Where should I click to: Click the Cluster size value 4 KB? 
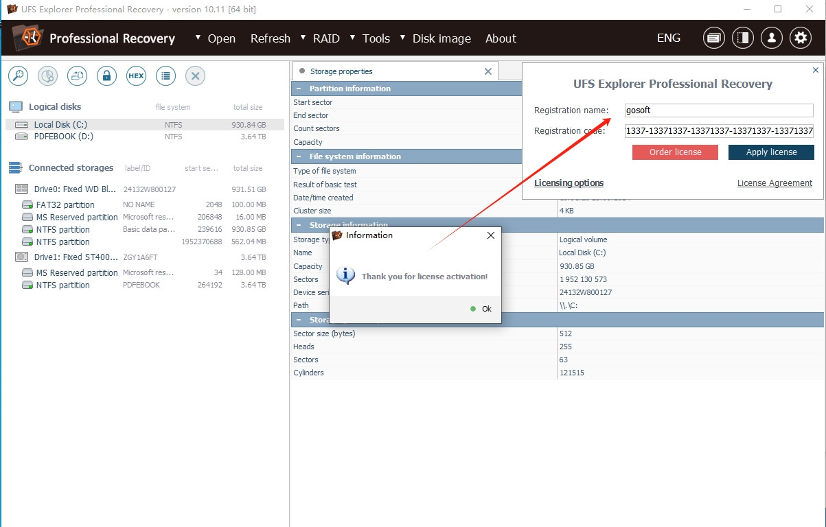(x=566, y=211)
